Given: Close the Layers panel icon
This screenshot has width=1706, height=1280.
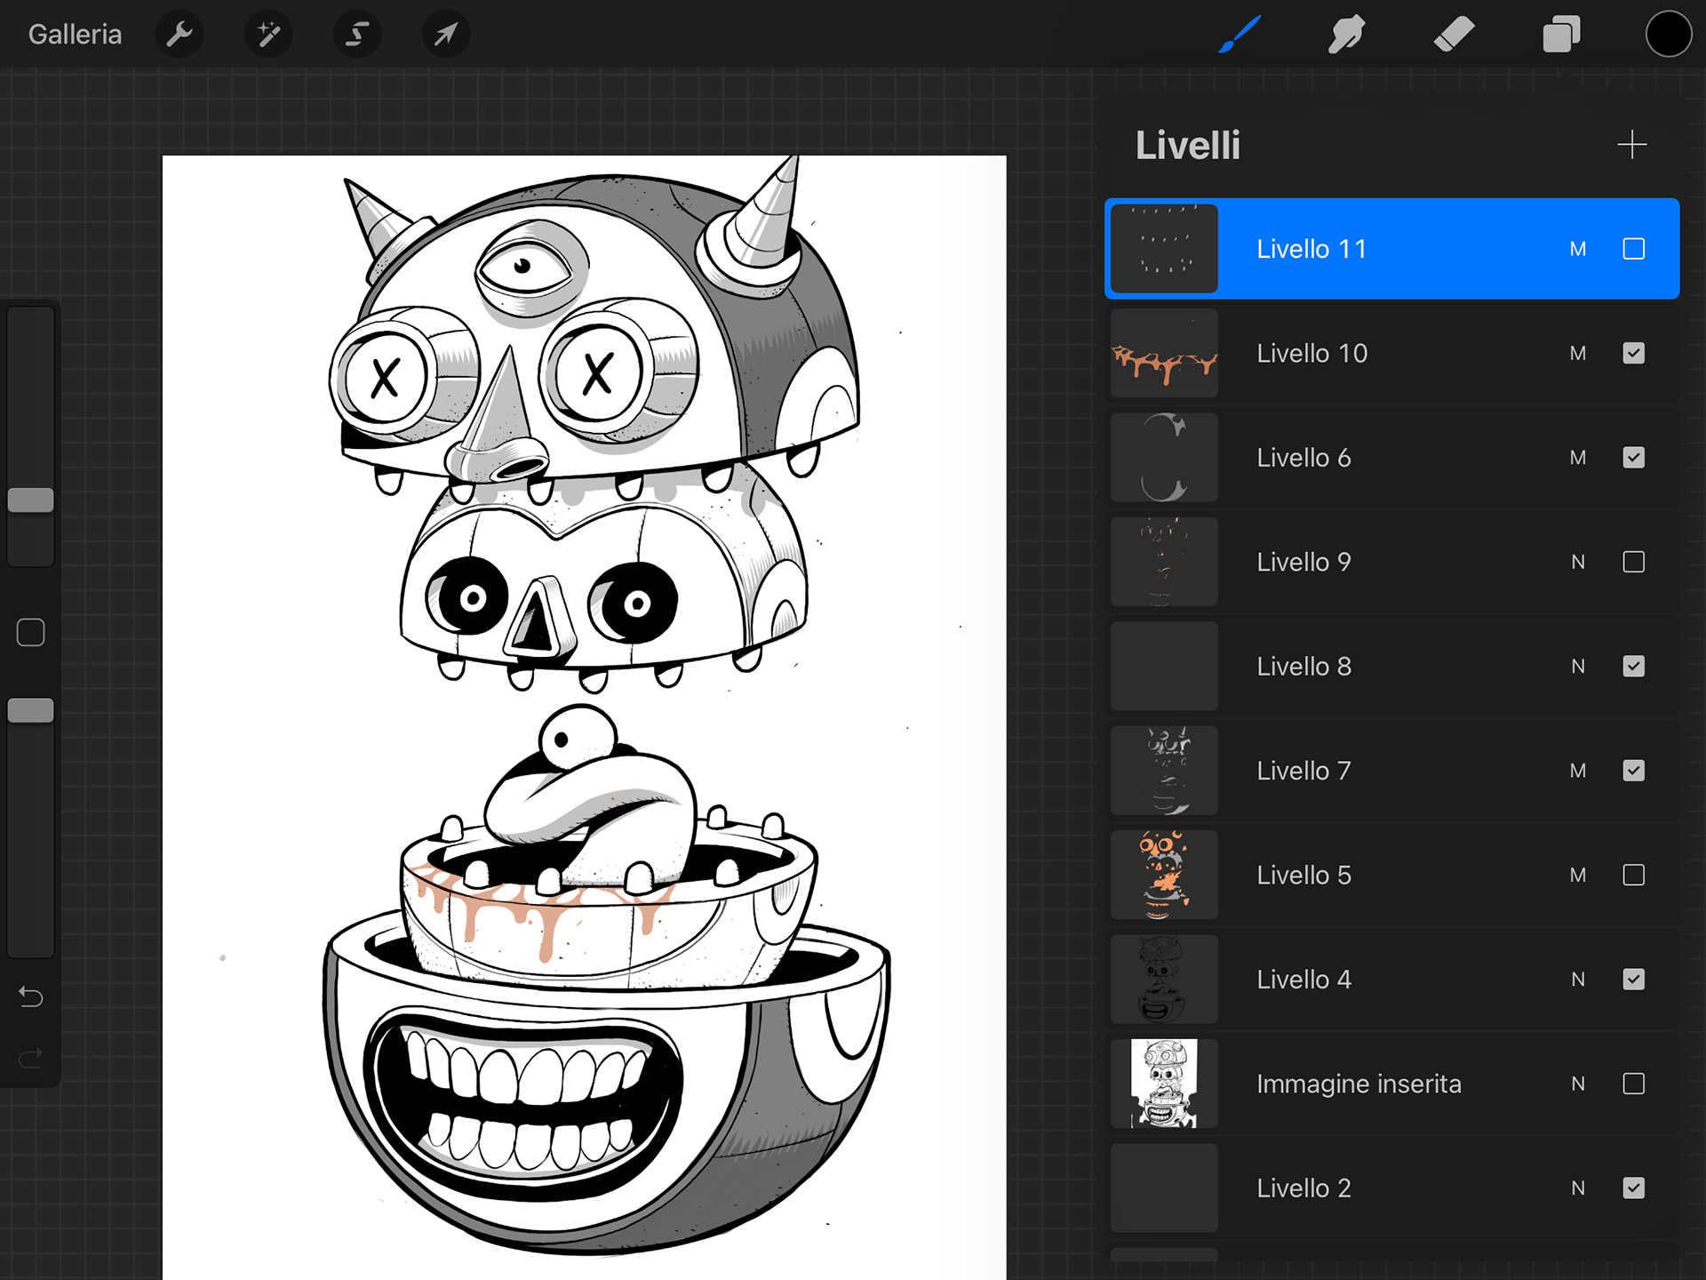Looking at the screenshot, I should pyautogui.click(x=1561, y=35).
